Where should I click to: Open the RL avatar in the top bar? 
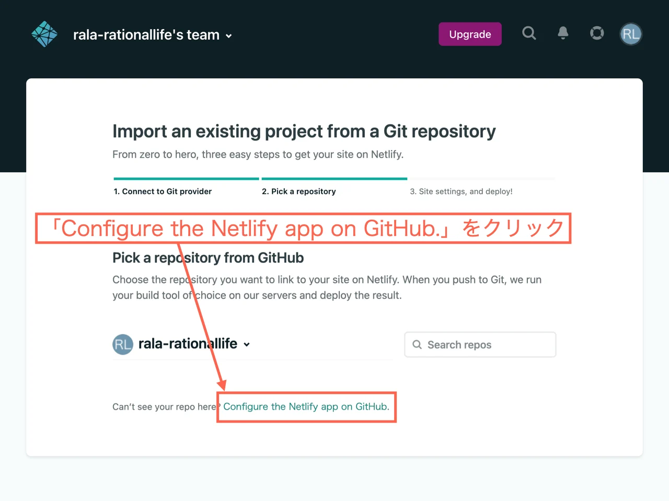click(631, 33)
